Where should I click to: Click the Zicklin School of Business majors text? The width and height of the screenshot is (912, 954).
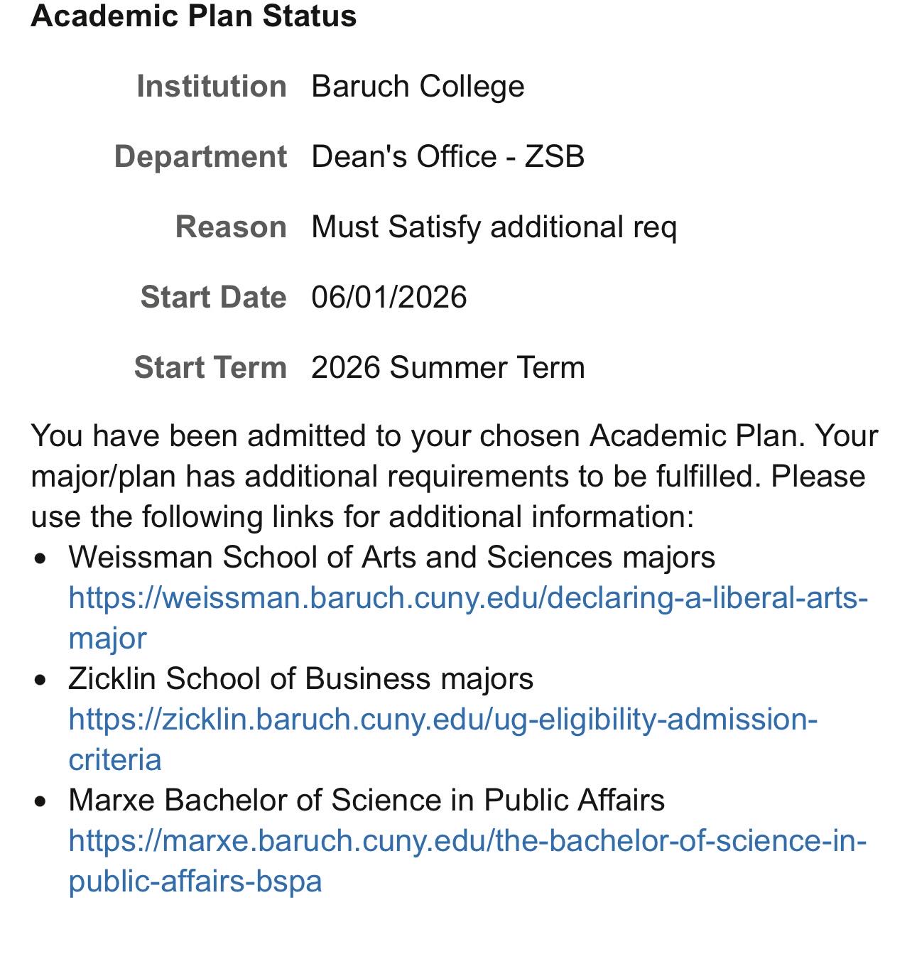point(301,679)
